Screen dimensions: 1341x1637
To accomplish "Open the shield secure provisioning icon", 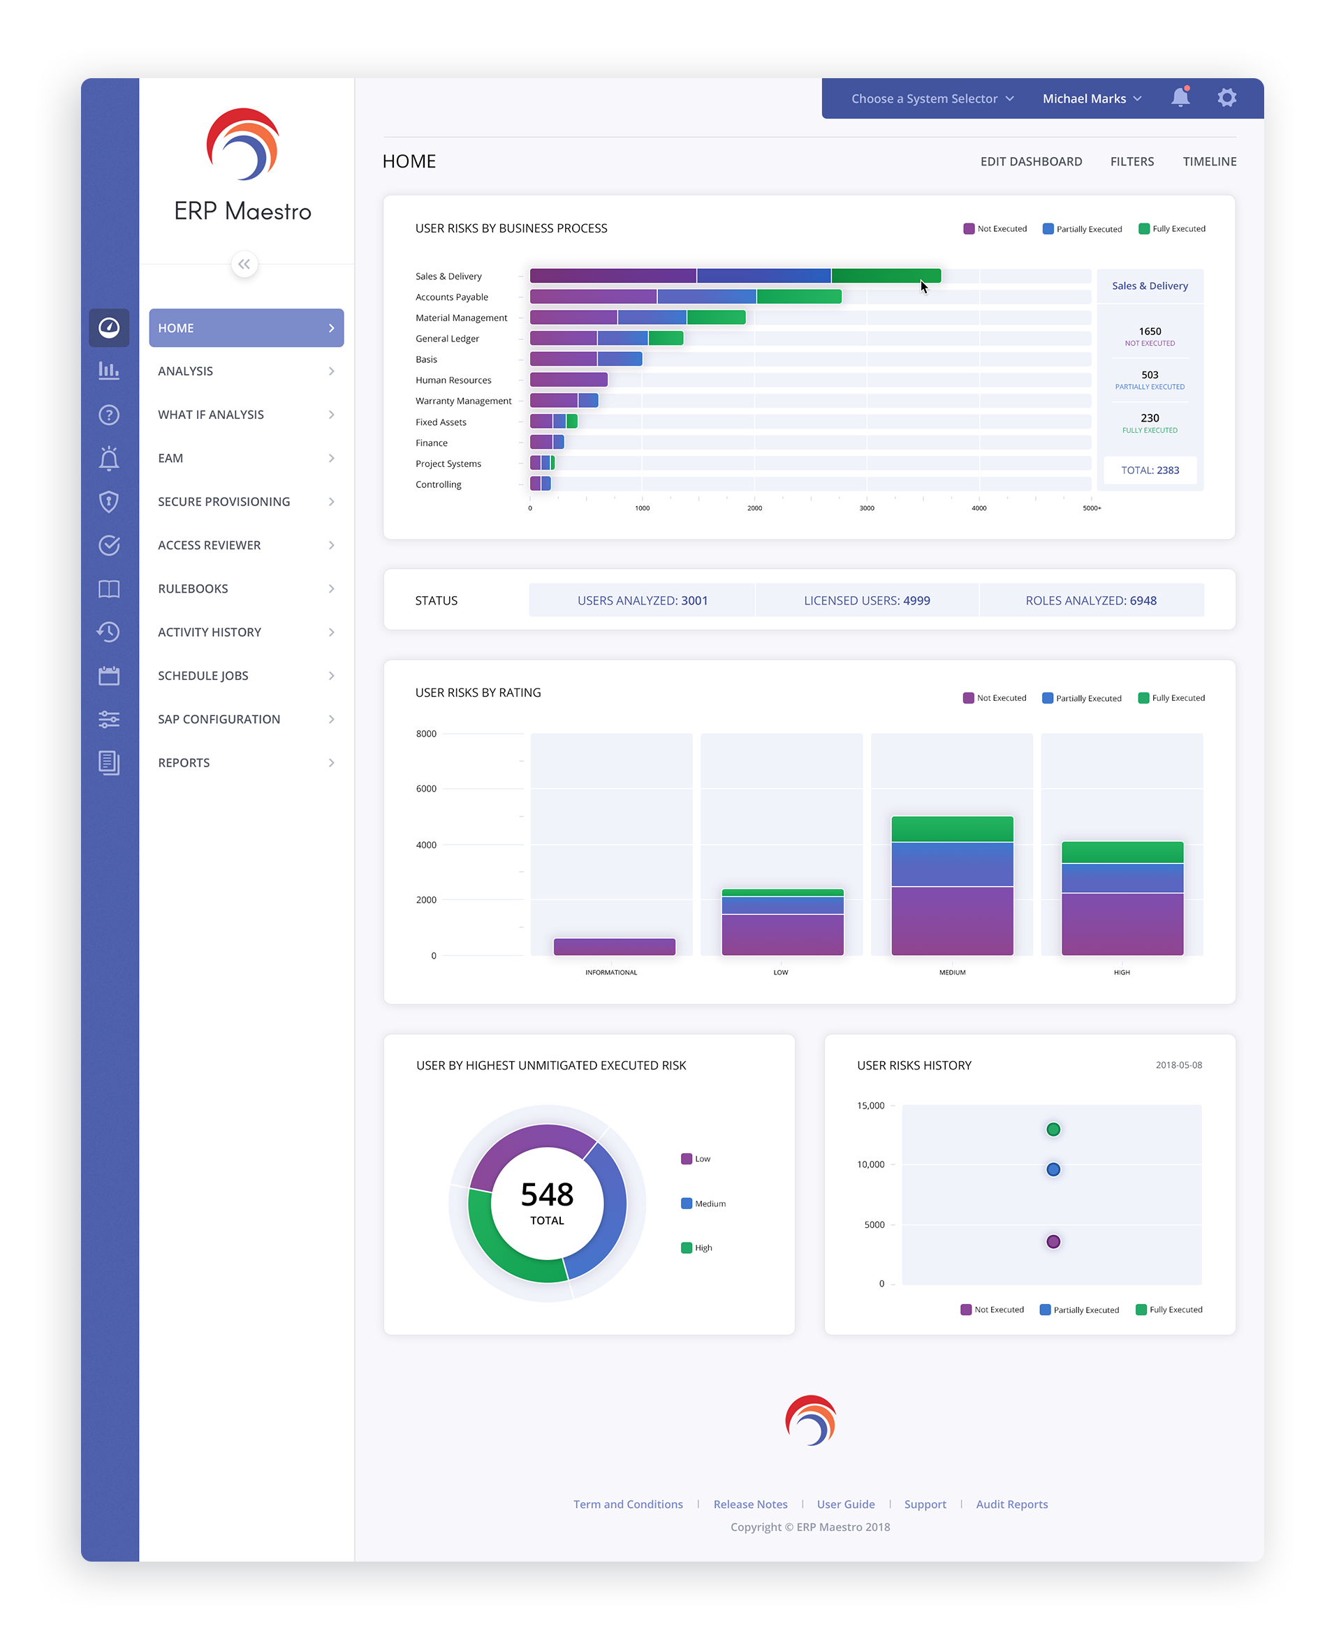I will pos(109,502).
